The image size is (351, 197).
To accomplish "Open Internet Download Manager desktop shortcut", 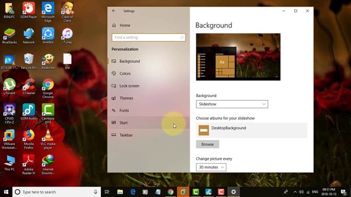I will click(x=48, y=165).
